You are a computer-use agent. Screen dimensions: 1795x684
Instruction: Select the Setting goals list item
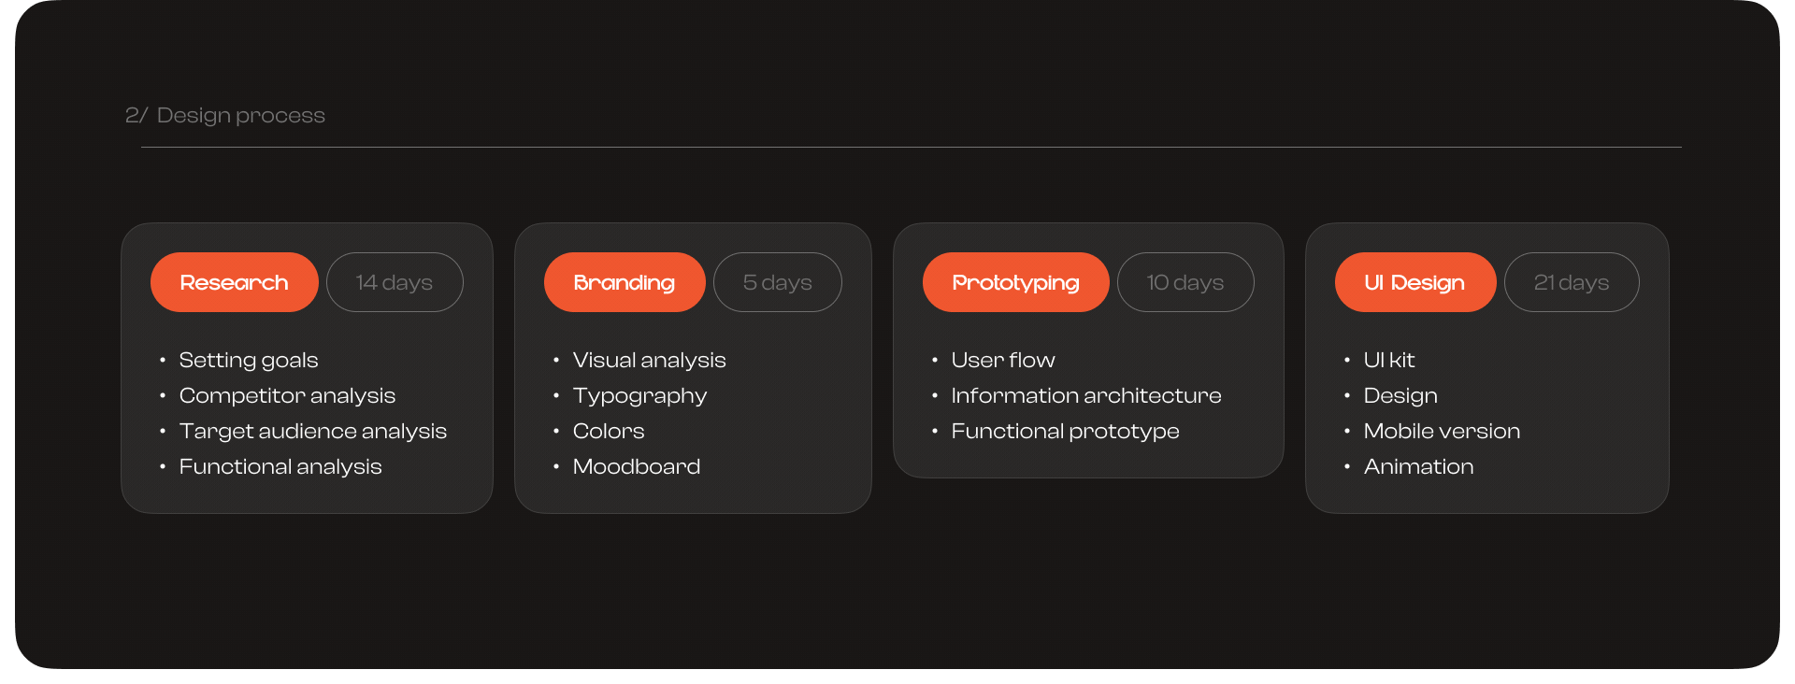click(x=249, y=360)
